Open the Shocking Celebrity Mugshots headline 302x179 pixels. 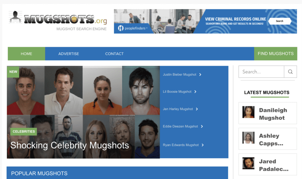(x=70, y=146)
